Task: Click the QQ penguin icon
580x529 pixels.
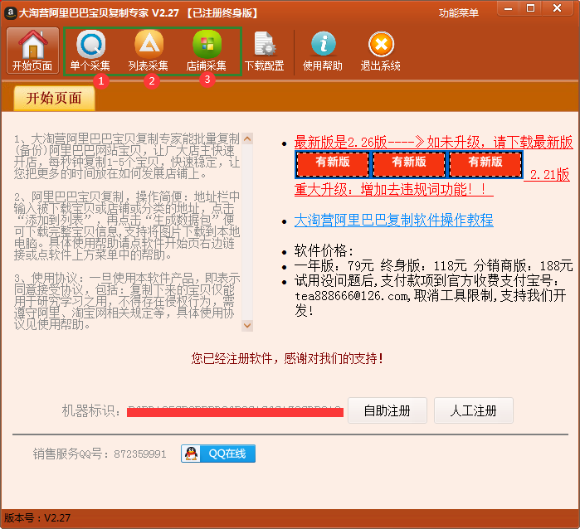Action: coord(191,454)
